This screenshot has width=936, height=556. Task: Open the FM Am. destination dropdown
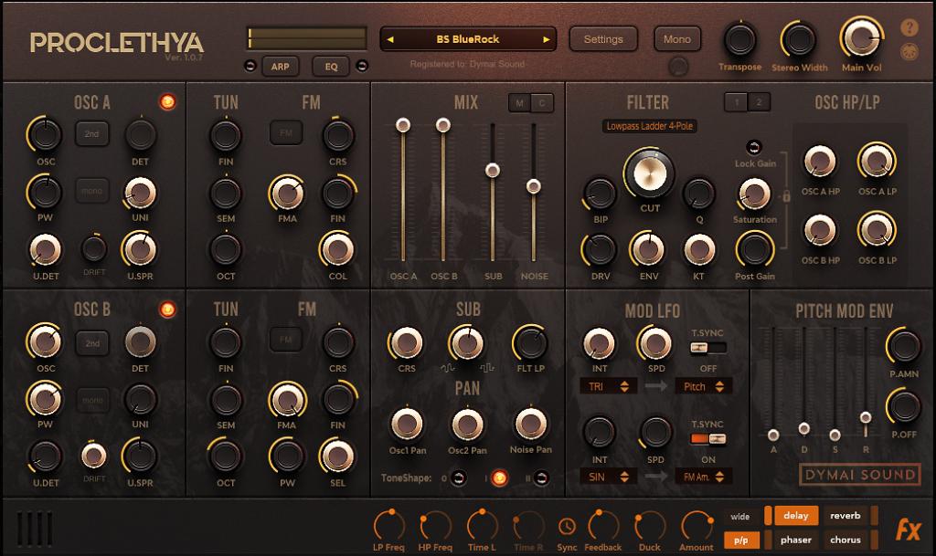pyautogui.click(x=703, y=477)
